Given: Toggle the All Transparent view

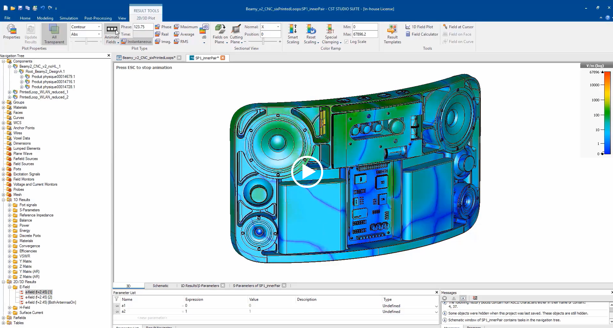Looking at the screenshot, I should point(54,33).
